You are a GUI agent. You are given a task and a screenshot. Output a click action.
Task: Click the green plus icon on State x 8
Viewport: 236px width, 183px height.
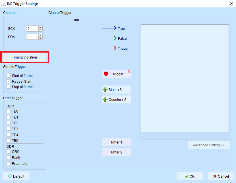point(105,90)
